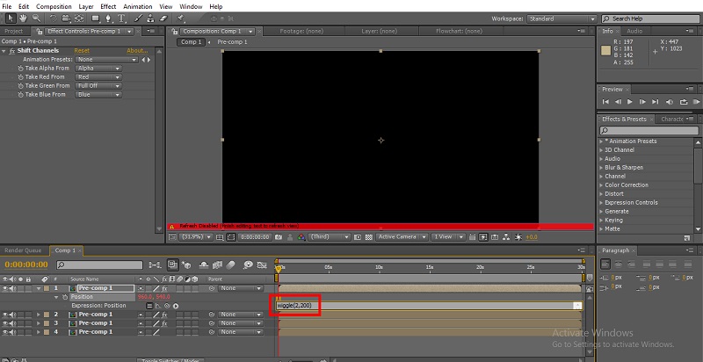Click the Shift Channels fx effect toggle
This screenshot has height=362, width=703.
click(11, 51)
